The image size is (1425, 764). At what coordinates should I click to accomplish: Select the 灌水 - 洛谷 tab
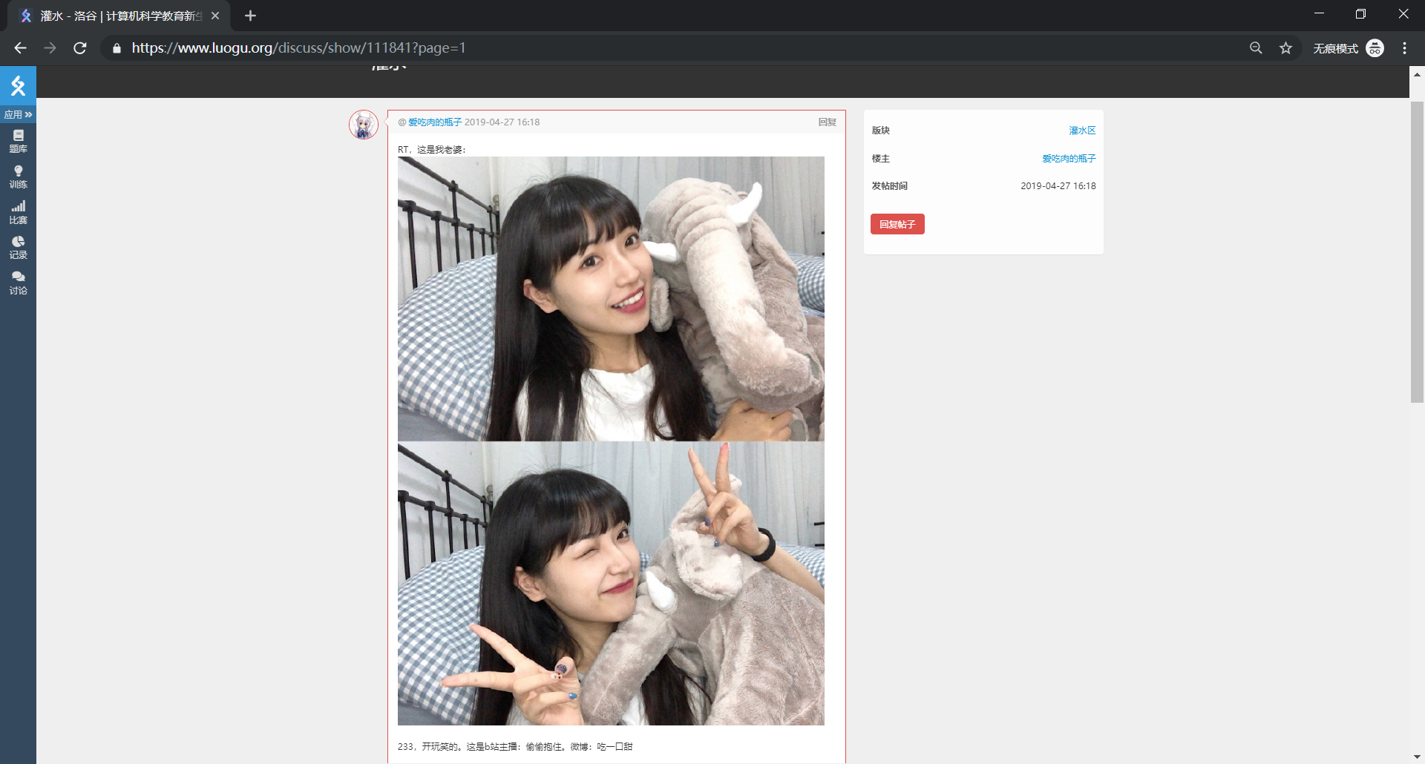(x=119, y=16)
